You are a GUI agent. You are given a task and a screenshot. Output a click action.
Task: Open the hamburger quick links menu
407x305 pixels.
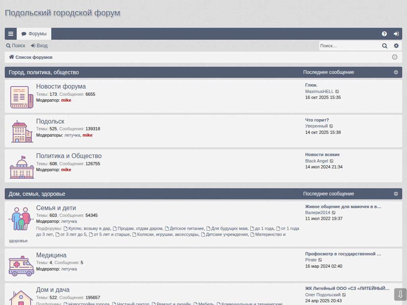11,34
